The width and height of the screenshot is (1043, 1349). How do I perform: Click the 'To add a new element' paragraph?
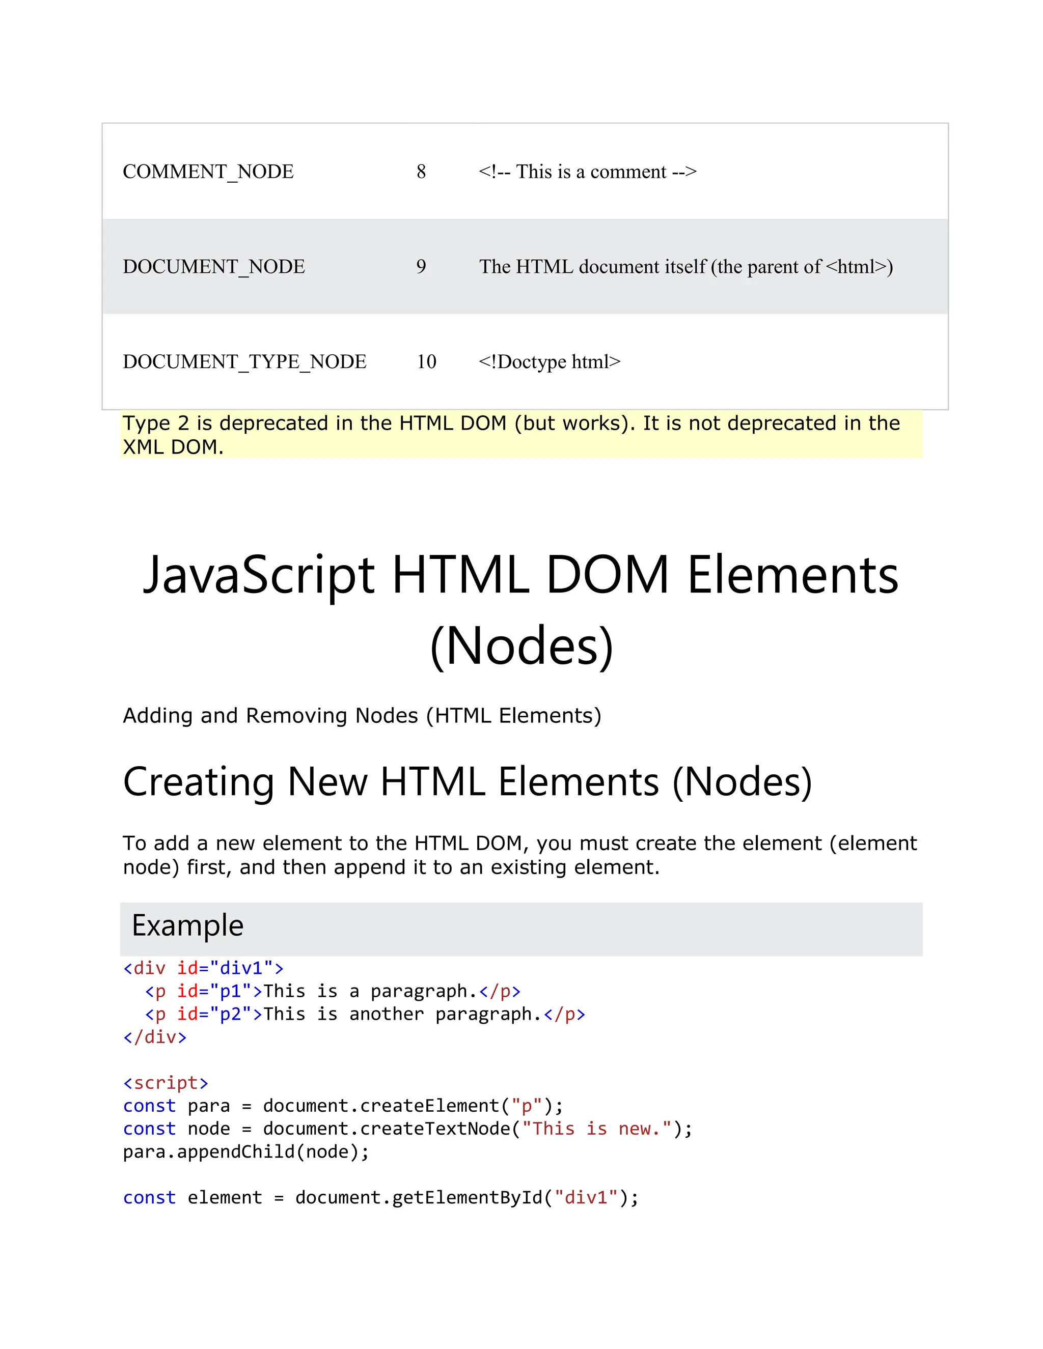(520, 856)
